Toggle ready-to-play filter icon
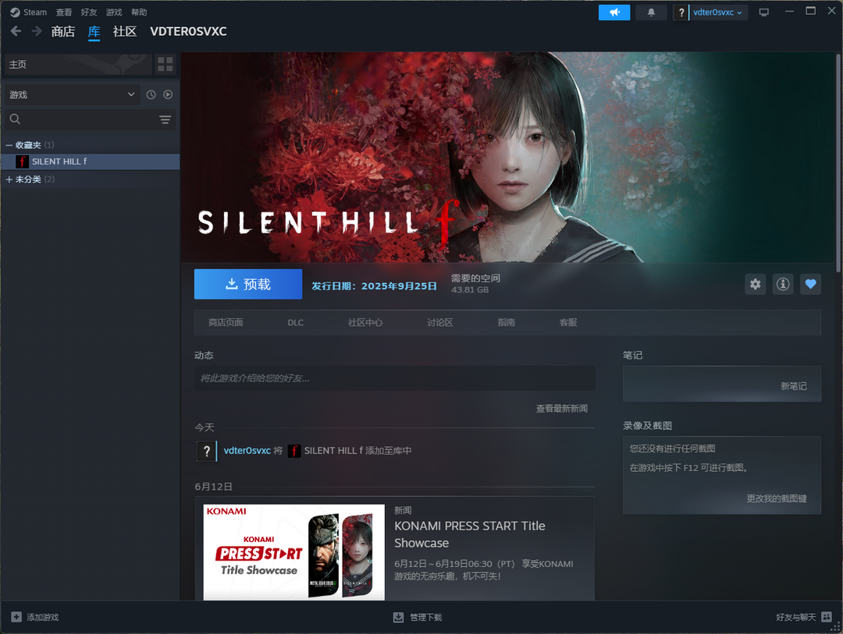843x634 pixels. 168,94
